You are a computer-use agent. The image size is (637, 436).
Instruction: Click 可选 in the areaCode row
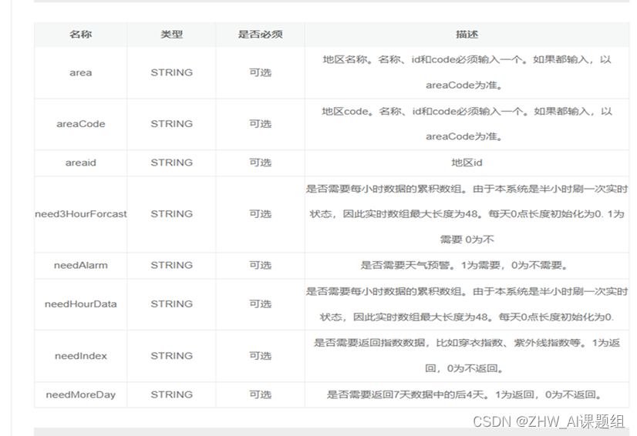(261, 124)
